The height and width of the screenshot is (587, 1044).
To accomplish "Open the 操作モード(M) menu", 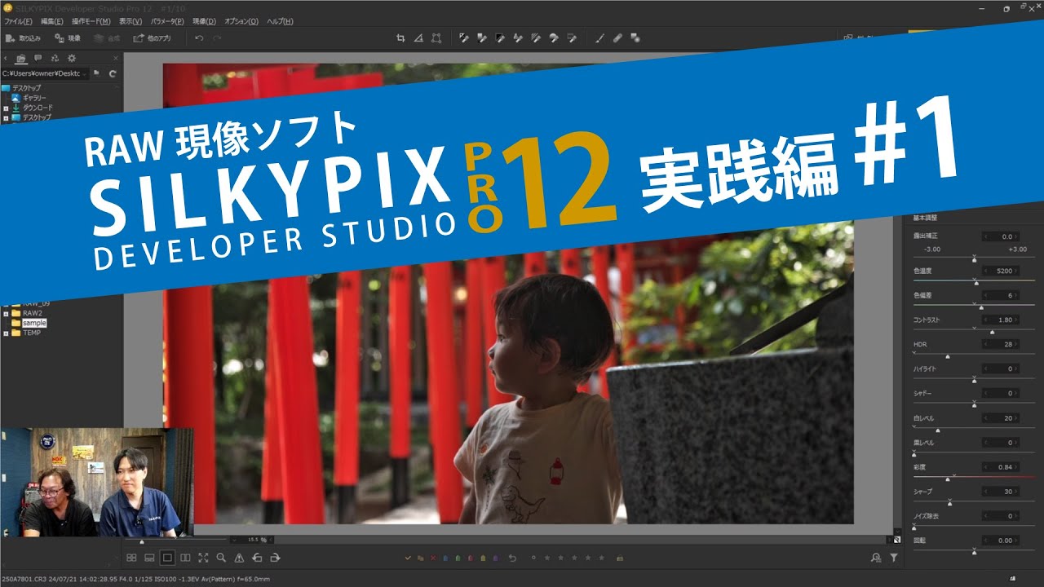I will [x=91, y=21].
